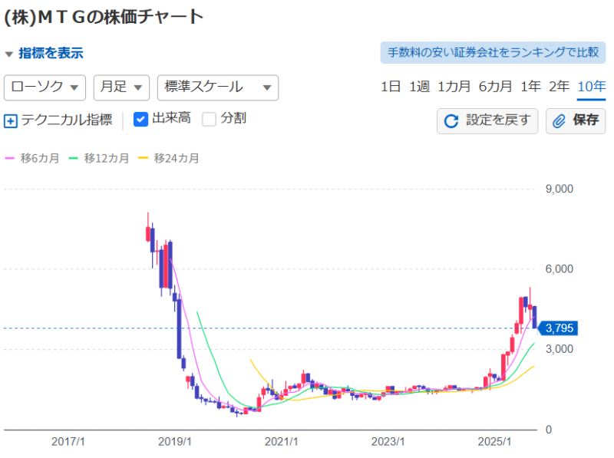Click the 3,795 current price label

tap(560, 328)
